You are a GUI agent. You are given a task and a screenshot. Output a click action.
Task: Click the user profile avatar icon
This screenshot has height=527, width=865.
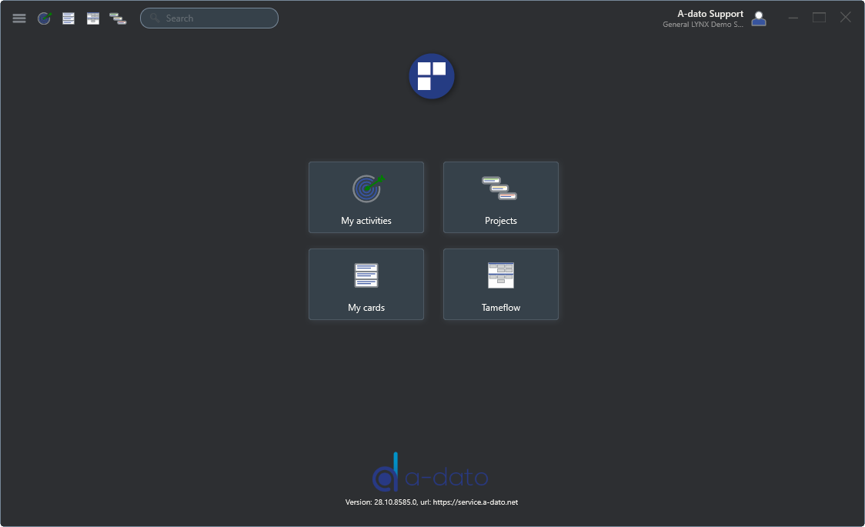pyautogui.click(x=759, y=18)
